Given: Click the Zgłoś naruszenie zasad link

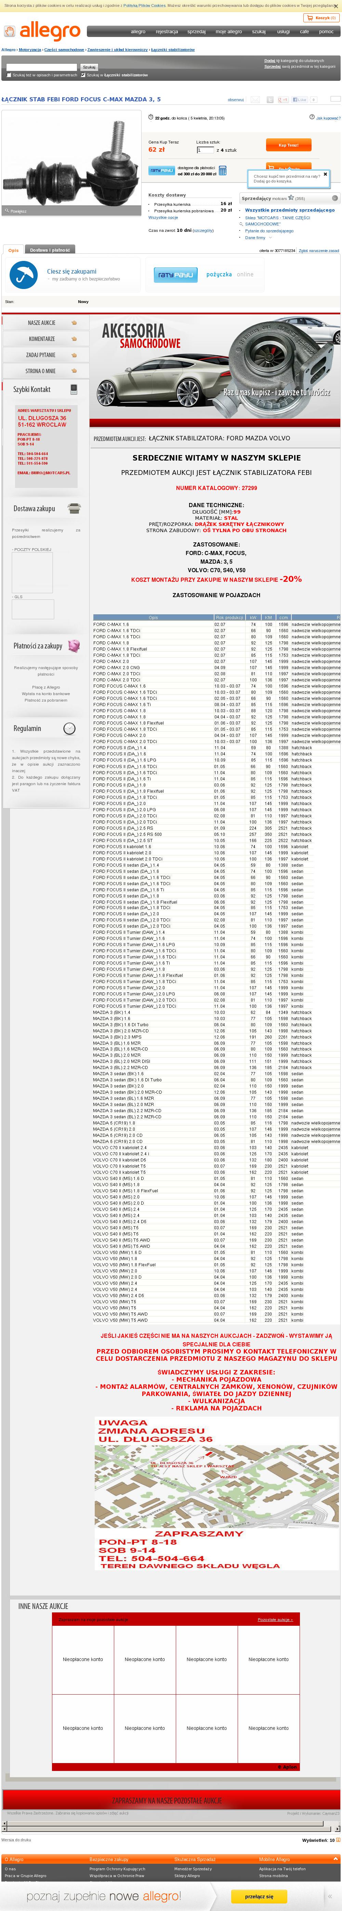Looking at the screenshot, I should [319, 251].
